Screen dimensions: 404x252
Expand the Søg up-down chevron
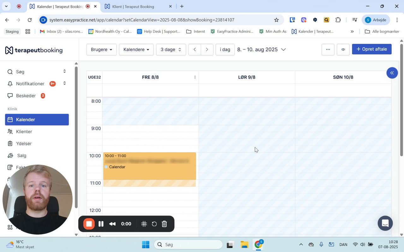64,72
